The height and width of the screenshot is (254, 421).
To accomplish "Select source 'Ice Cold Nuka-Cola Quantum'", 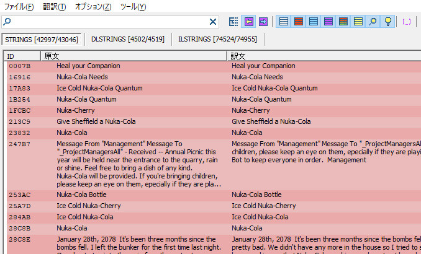I will 99,88.
